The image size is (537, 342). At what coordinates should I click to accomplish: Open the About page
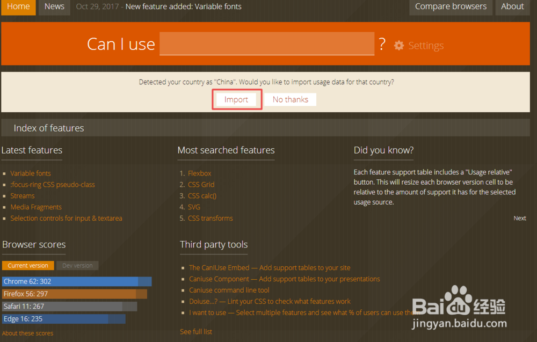(512, 7)
